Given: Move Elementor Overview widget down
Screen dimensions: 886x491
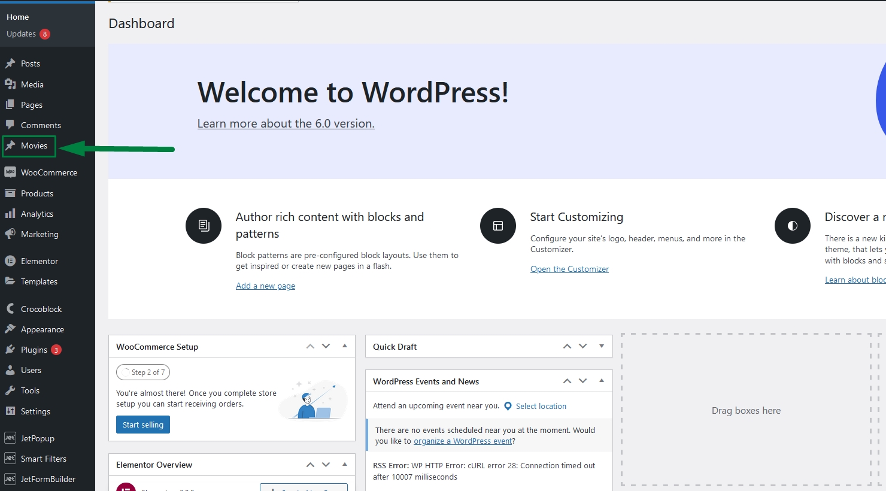Looking at the screenshot, I should point(326,465).
